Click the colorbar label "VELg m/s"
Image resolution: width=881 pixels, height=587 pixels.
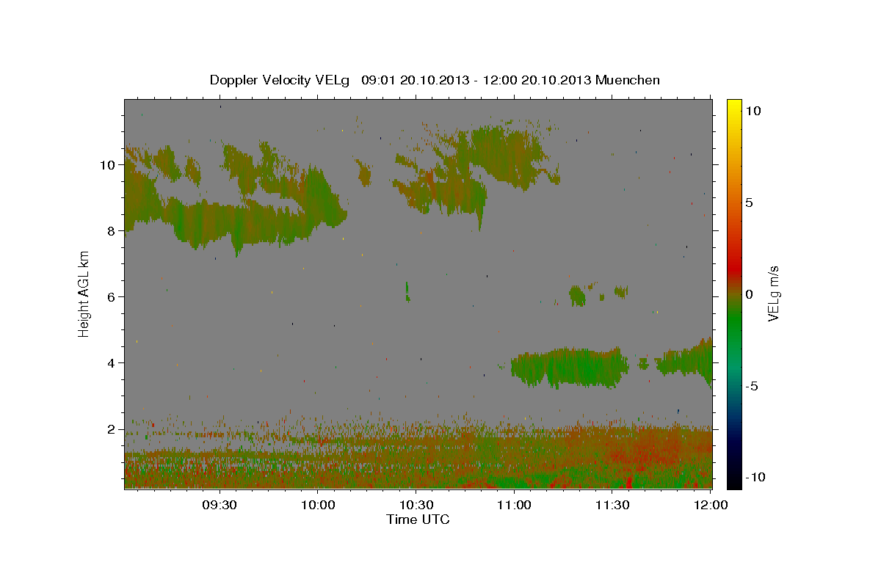click(773, 294)
